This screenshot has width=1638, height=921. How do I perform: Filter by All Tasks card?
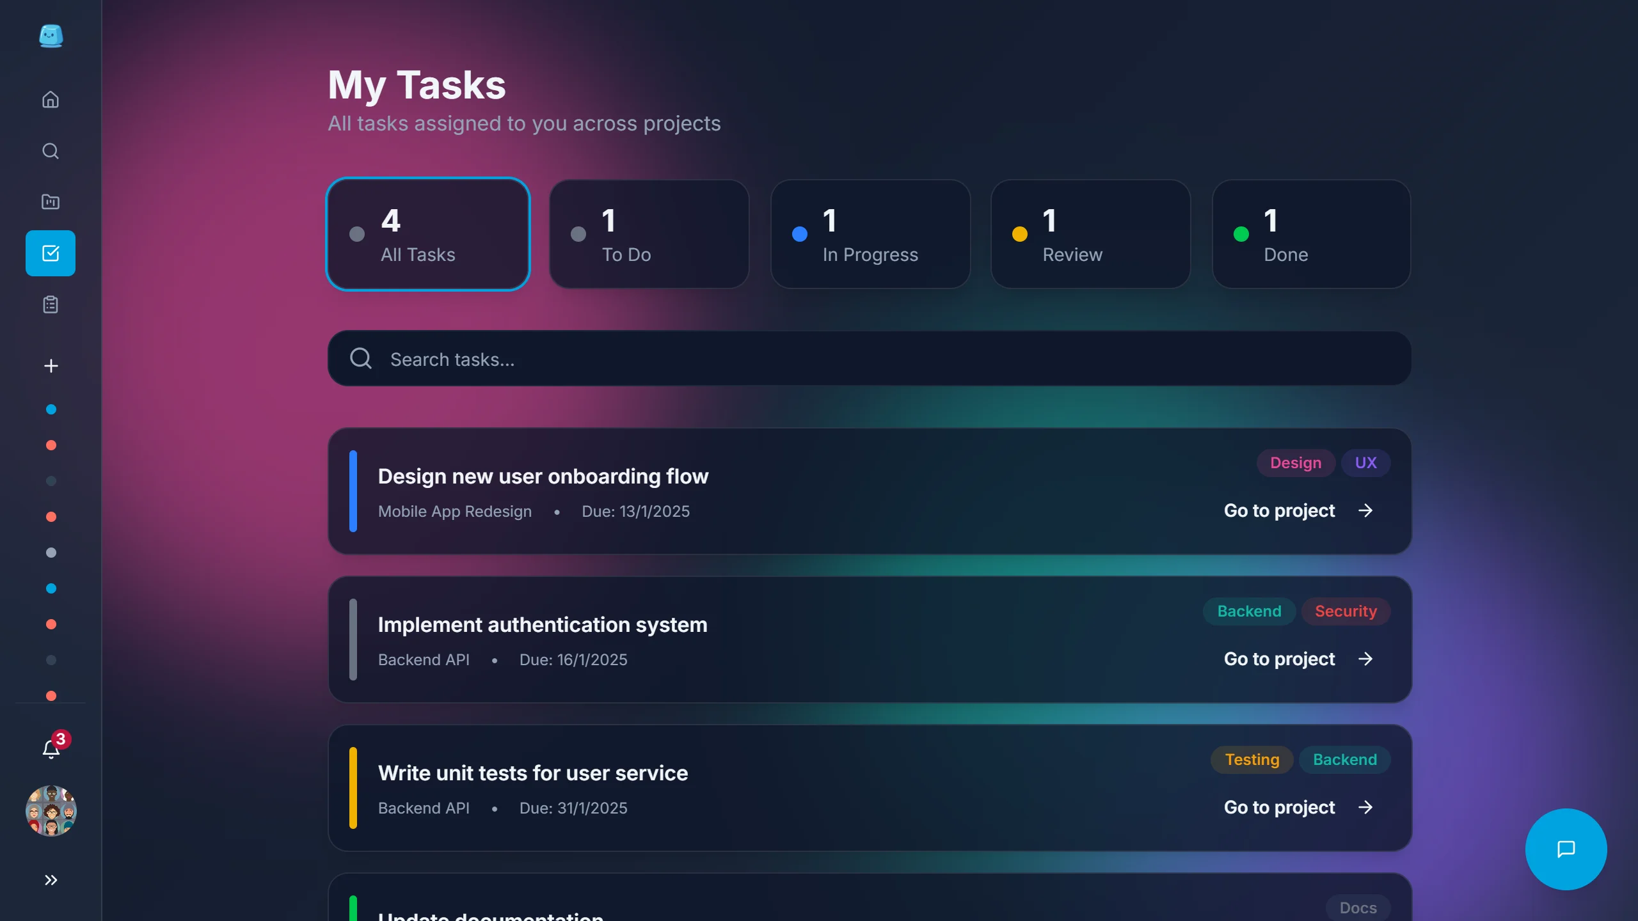coord(428,234)
